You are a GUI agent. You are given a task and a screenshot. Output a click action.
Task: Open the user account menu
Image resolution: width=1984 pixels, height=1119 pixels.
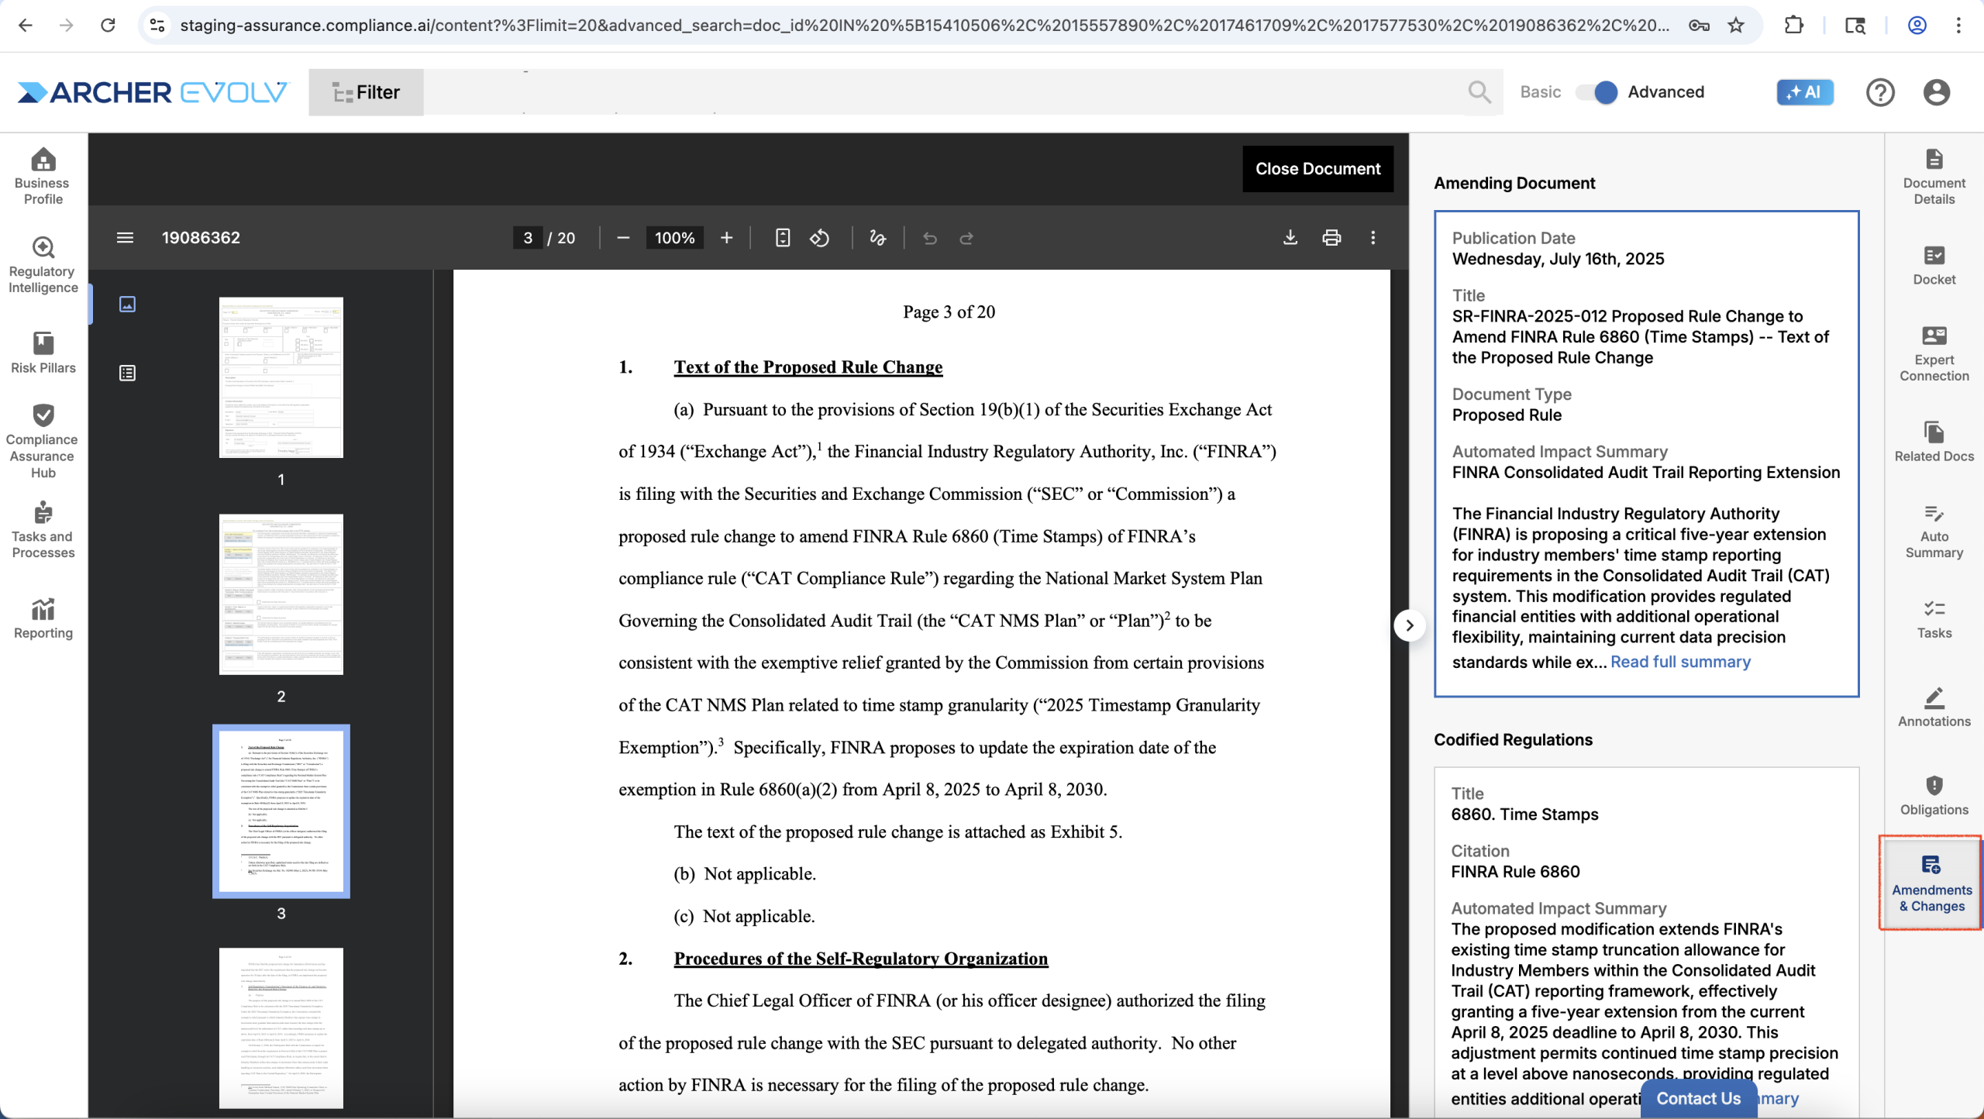[1937, 92]
